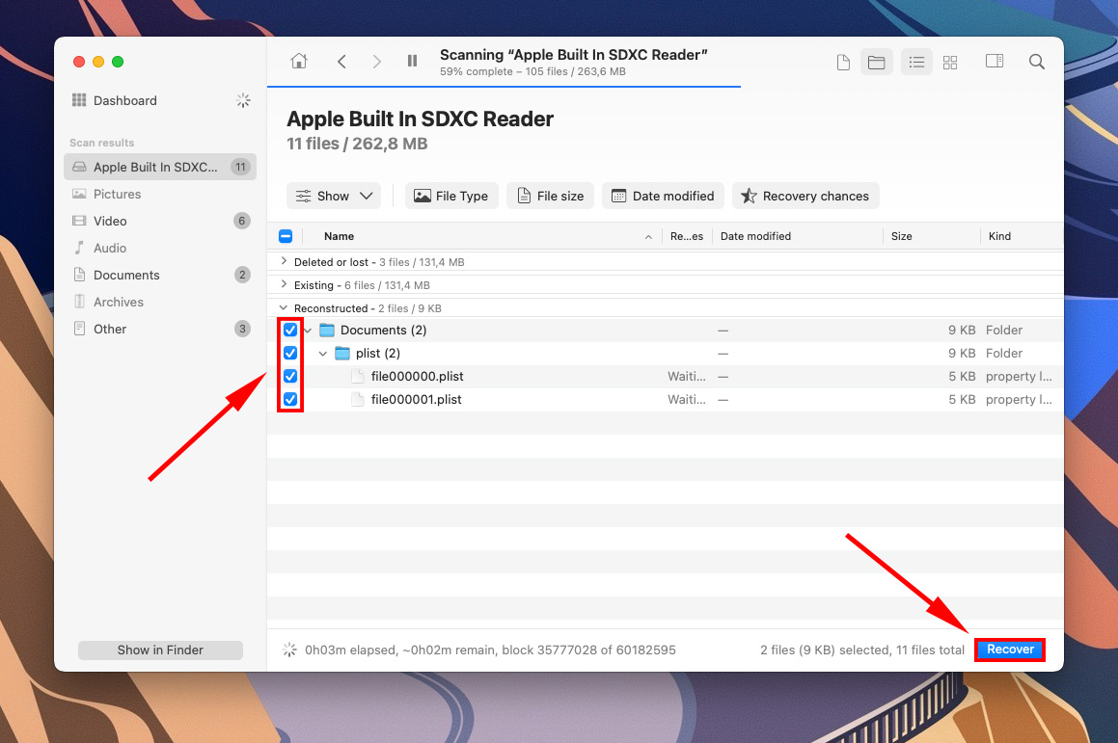Open the File Type filter
This screenshot has height=743, width=1118.
[x=450, y=196]
